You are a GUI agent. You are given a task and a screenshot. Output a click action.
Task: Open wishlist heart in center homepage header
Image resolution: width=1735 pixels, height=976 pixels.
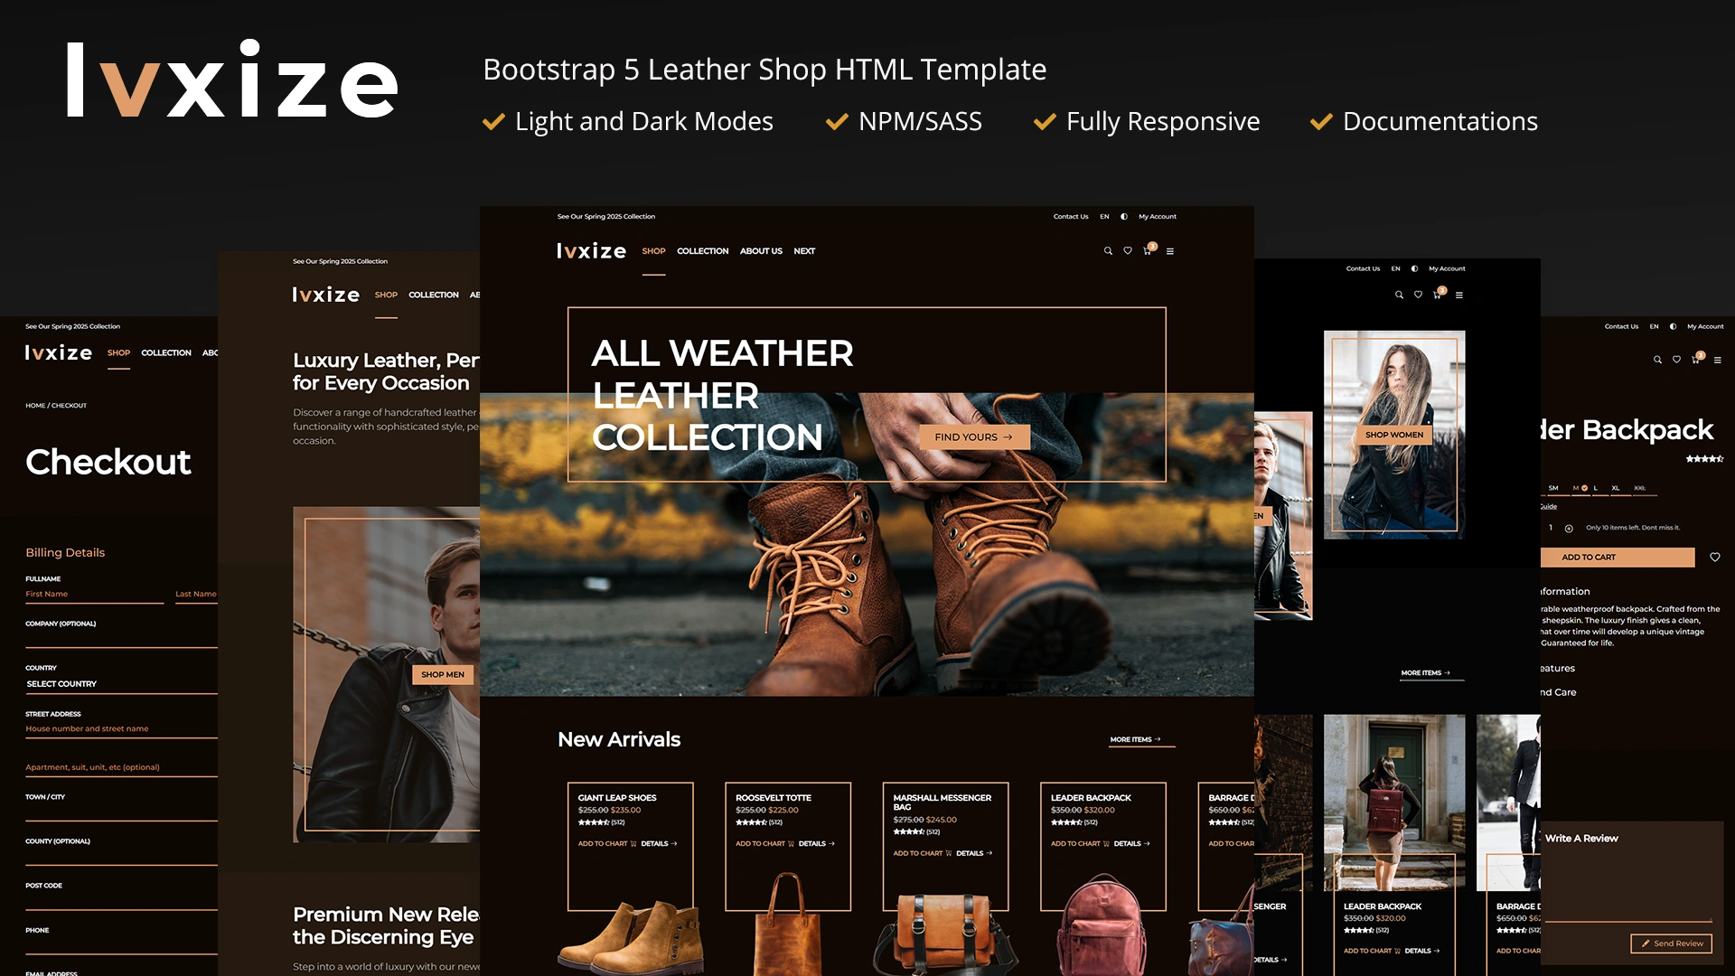(1128, 251)
